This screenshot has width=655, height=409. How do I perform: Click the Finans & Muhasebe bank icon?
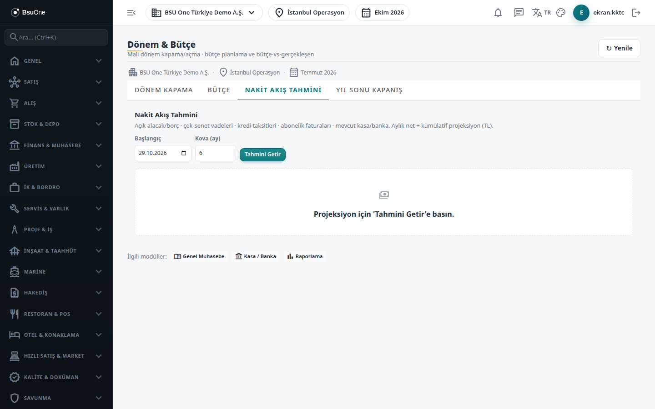(x=15, y=145)
